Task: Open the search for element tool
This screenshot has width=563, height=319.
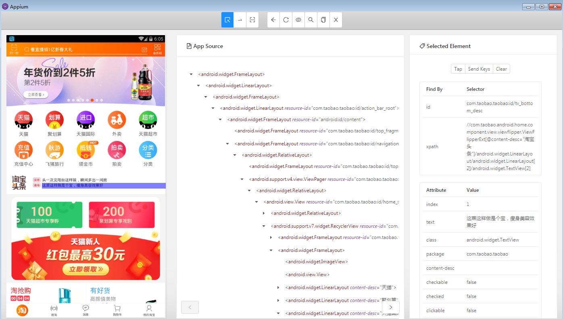Action: point(311,20)
